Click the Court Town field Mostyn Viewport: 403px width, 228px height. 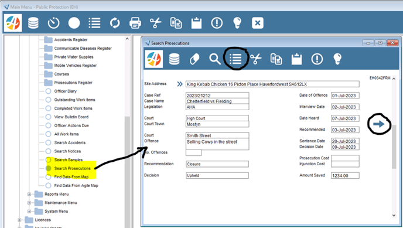217,124
